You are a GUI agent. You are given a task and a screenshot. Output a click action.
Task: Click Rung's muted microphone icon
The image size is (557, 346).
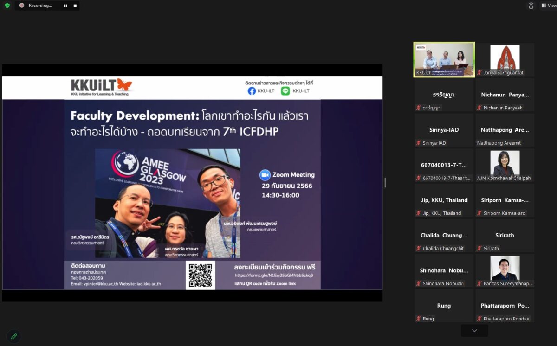[419, 319]
